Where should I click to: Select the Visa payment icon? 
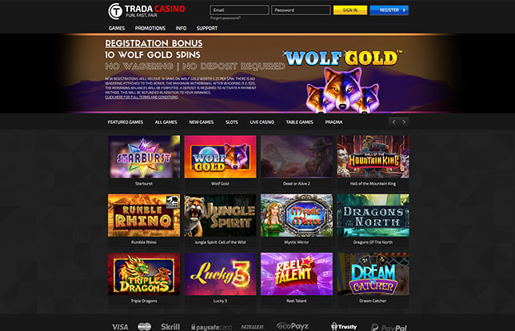pyautogui.click(x=120, y=327)
